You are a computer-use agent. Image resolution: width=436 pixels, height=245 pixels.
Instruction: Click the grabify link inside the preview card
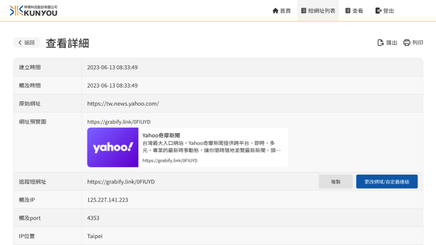170,160
